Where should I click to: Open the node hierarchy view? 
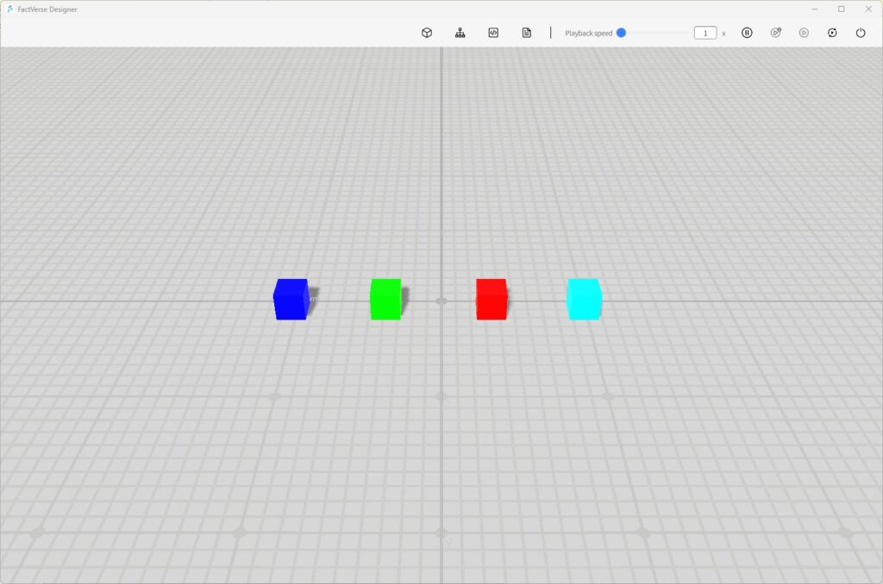[x=459, y=32]
